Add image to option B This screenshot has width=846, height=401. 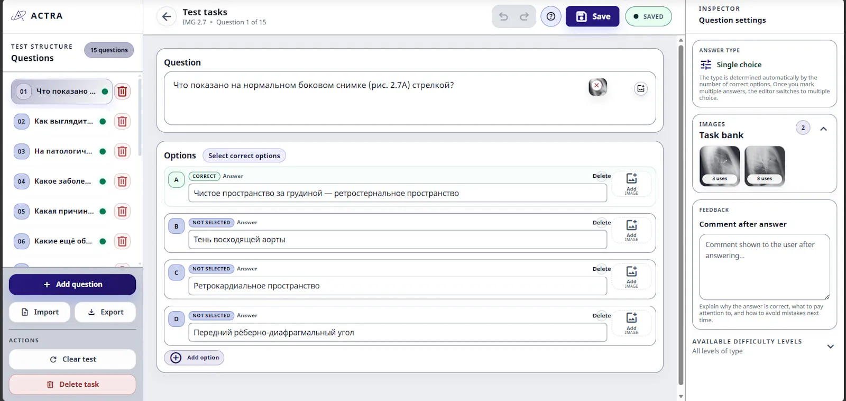click(x=631, y=231)
